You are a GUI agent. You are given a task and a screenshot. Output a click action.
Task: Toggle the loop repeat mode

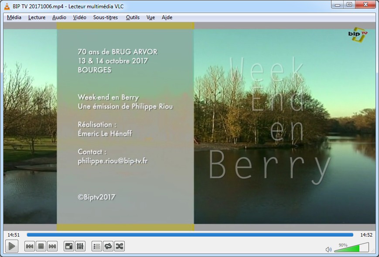(108, 246)
